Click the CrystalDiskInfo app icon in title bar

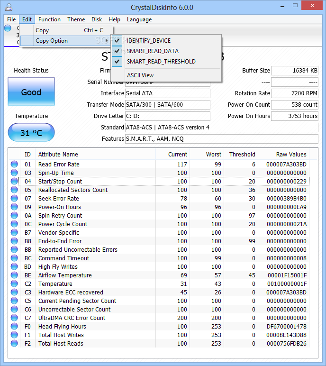(x=9, y=7)
